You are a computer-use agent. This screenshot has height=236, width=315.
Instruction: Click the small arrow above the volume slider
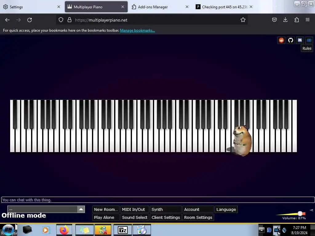[311, 210]
